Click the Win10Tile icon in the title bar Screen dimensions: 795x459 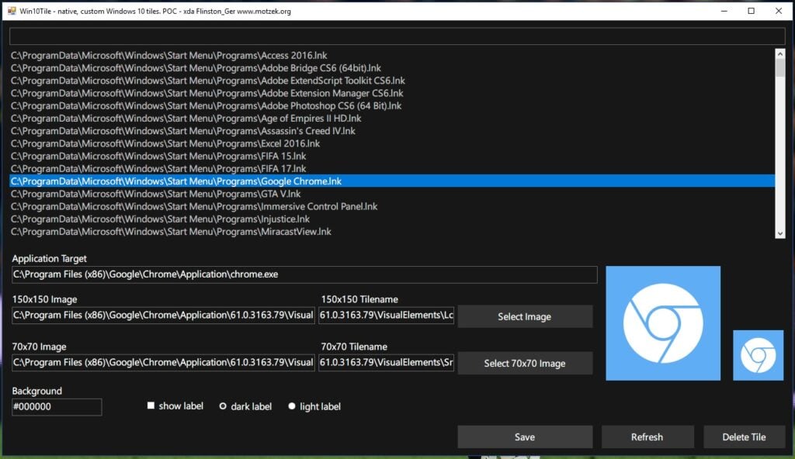click(x=13, y=11)
